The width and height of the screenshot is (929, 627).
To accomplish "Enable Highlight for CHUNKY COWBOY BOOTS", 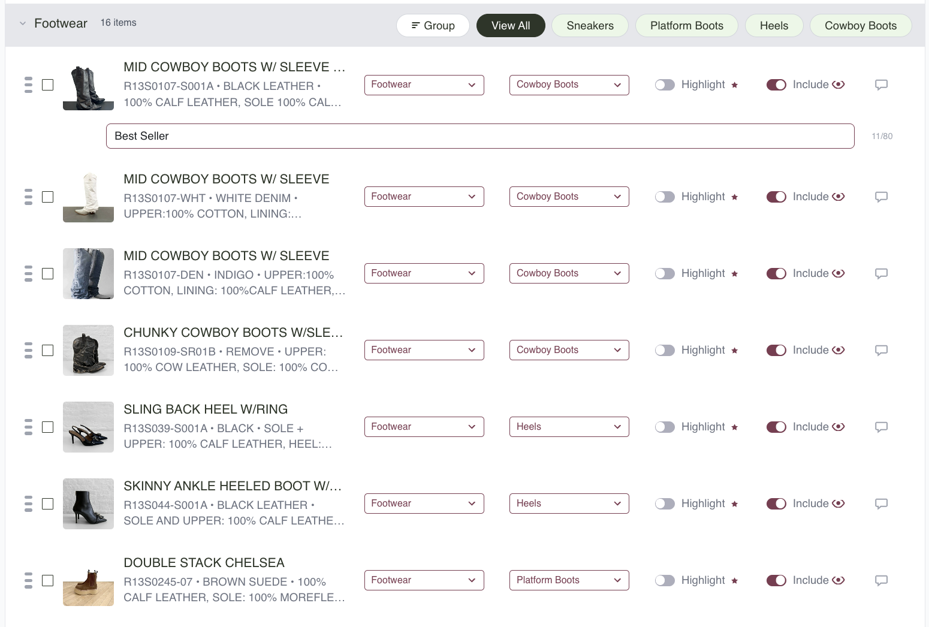I will 665,350.
